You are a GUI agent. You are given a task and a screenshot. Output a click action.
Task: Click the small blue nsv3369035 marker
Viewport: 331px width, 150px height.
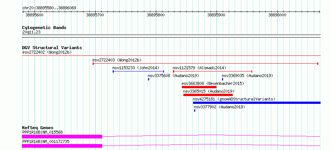pyautogui.click(x=222, y=79)
